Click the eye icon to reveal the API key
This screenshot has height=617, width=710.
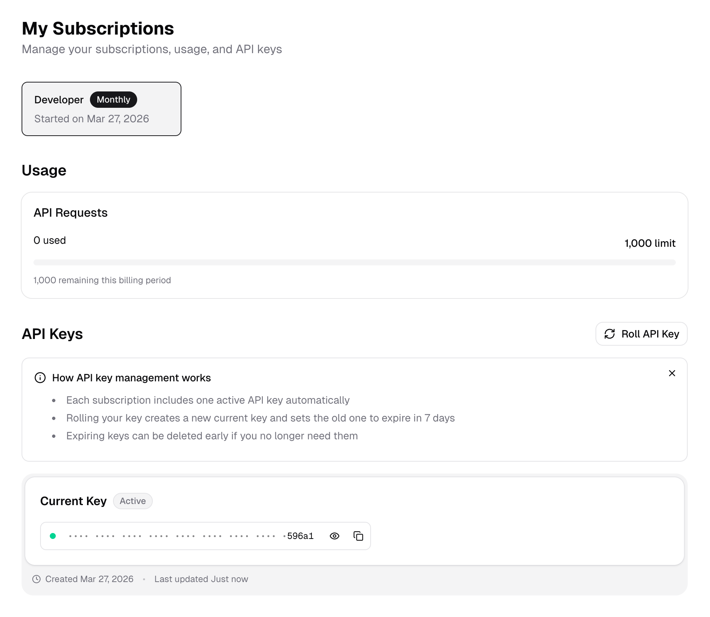coord(334,536)
